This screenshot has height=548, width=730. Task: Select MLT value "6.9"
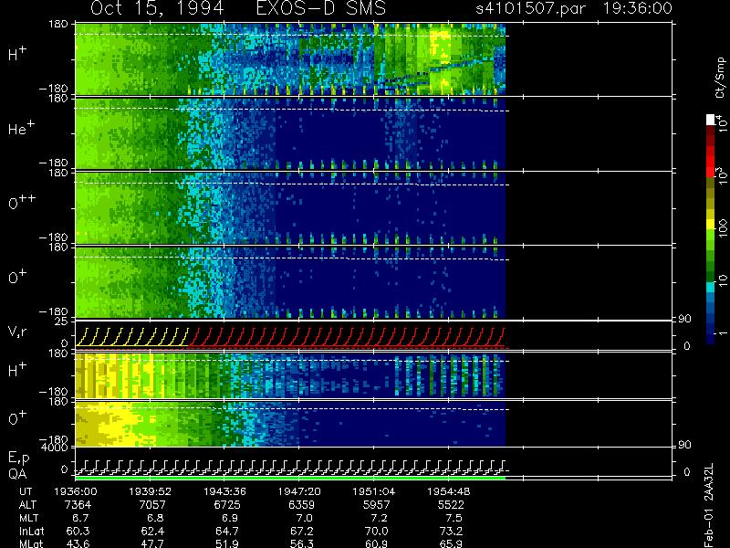click(230, 518)
